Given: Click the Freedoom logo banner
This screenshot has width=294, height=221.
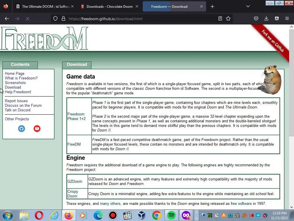Looking at the screenshot, I should (45, 39).
